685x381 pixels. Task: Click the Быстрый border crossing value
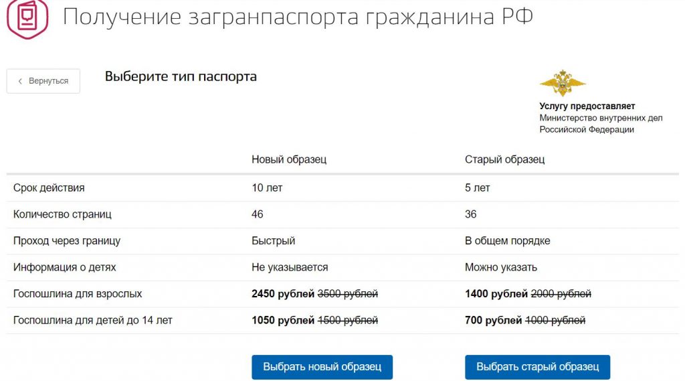click(274, 240)
